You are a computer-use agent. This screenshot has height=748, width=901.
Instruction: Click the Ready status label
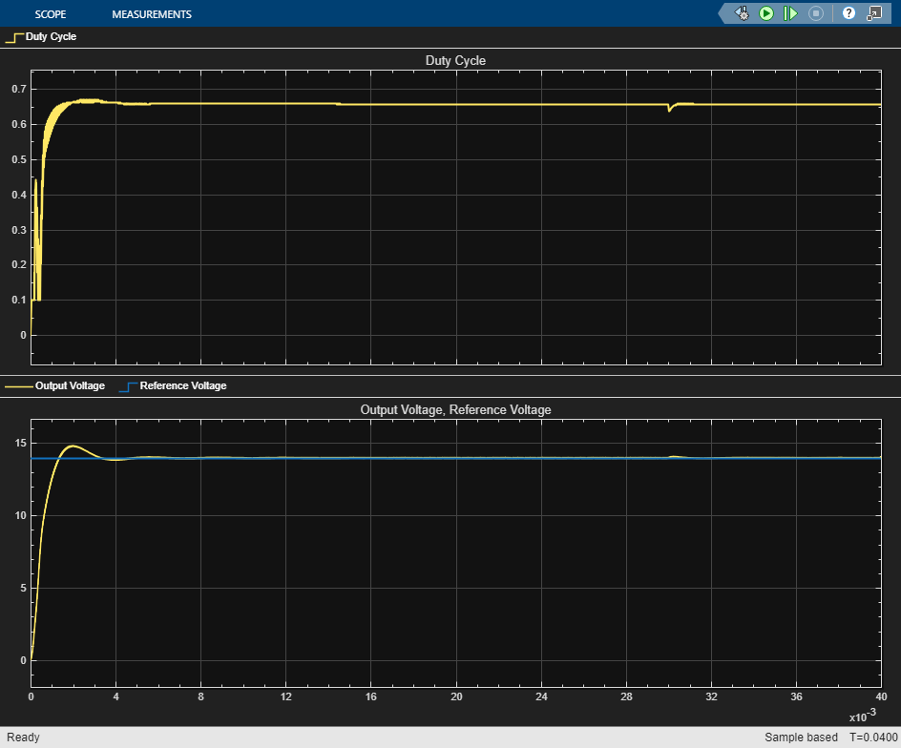point(23,738)
